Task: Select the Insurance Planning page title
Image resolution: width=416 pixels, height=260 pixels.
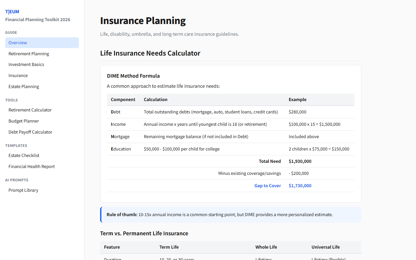Action: click(x=143, y=20)
